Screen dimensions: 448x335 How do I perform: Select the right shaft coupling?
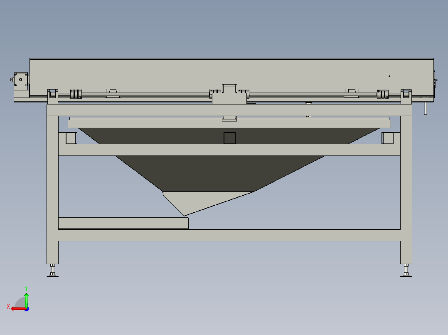tap(383, 94)
